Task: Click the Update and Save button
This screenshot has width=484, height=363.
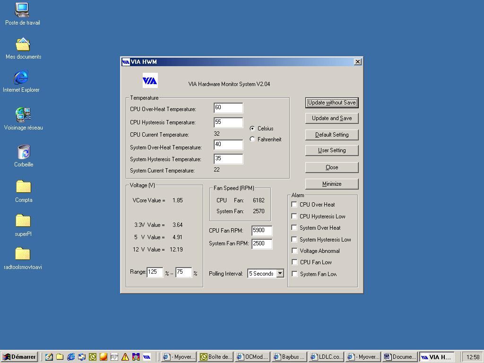Action: (332, 118)
